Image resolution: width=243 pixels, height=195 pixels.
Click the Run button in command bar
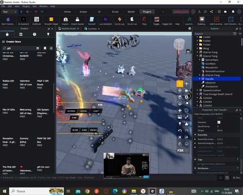pyautogui.click(x=237, y=177)
